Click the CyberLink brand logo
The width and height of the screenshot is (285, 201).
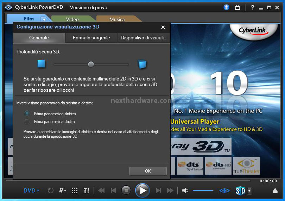pos(254,31)
